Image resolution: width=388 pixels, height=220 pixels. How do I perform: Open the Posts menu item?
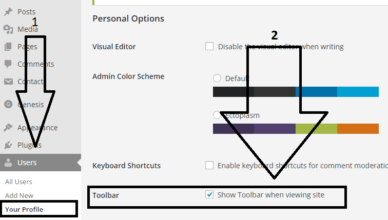[26, 11]
